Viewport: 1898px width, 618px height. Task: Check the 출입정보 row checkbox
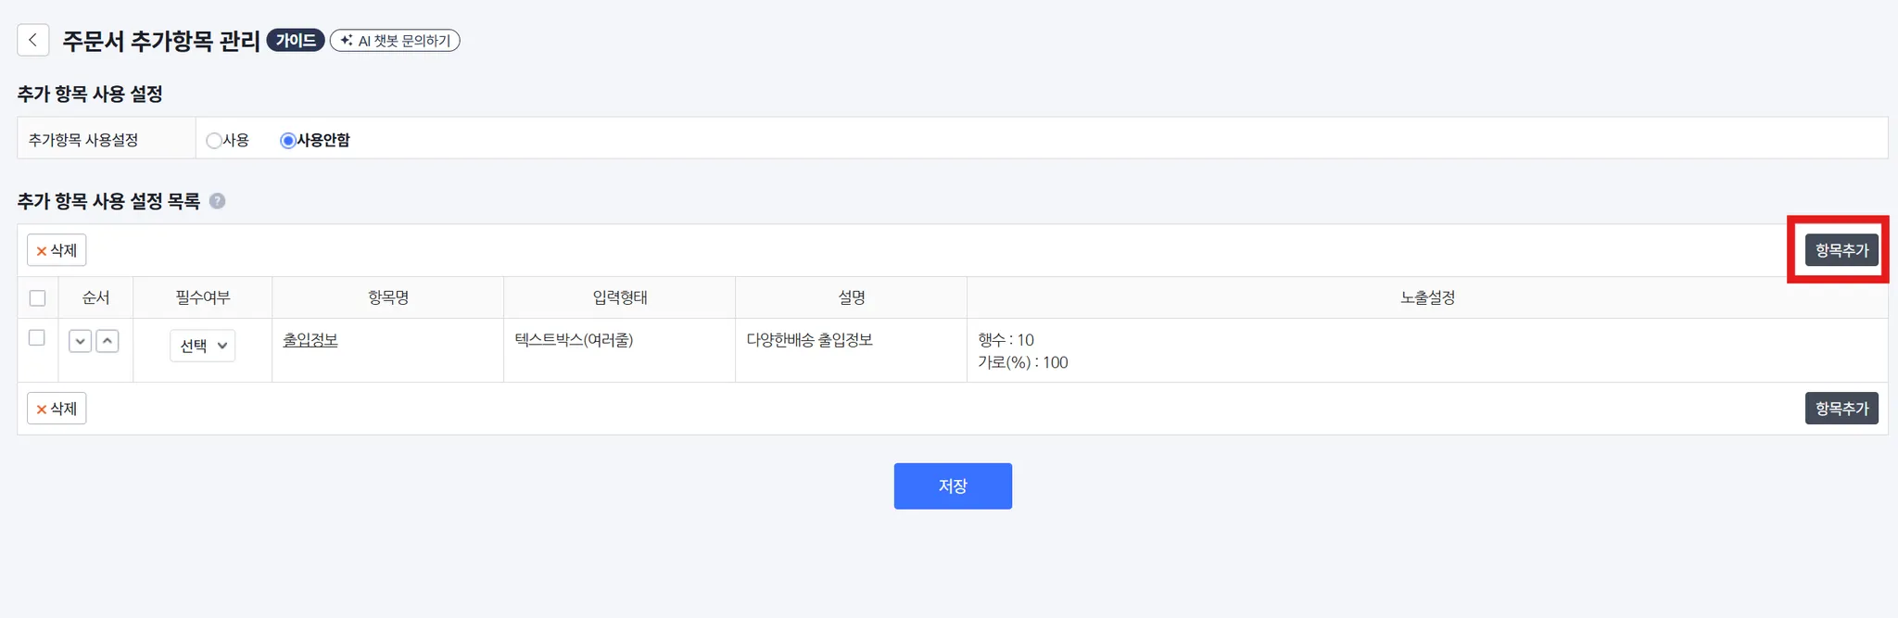(37, 338)
